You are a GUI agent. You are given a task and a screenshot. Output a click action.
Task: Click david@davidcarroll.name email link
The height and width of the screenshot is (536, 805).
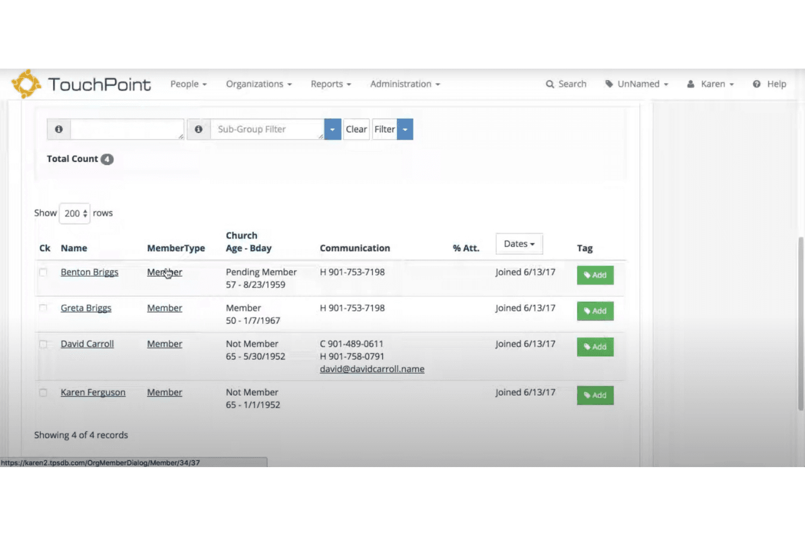(372, 369)
